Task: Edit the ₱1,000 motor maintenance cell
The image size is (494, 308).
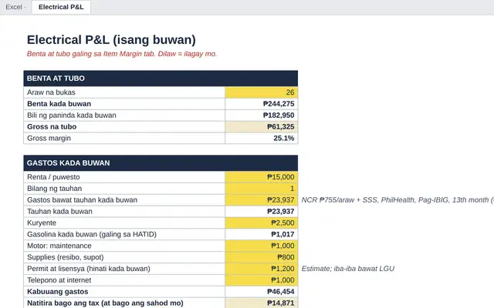Action: [261, 246]
